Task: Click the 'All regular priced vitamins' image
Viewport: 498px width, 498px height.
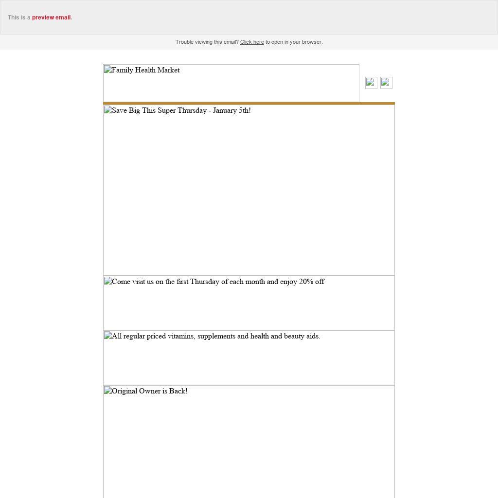Action: pos(249,357)
